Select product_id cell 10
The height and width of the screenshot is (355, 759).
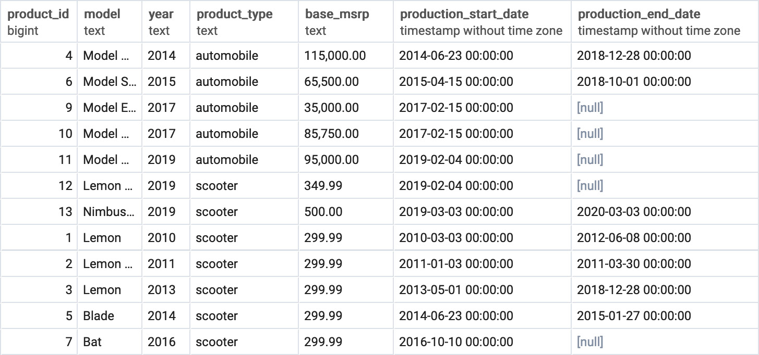(39, 133)
